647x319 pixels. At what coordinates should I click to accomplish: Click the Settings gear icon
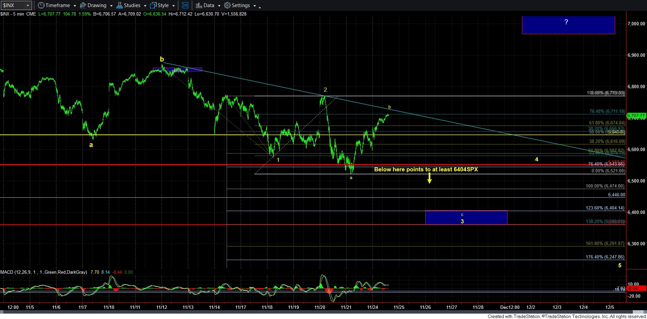(x=227, y=5)
